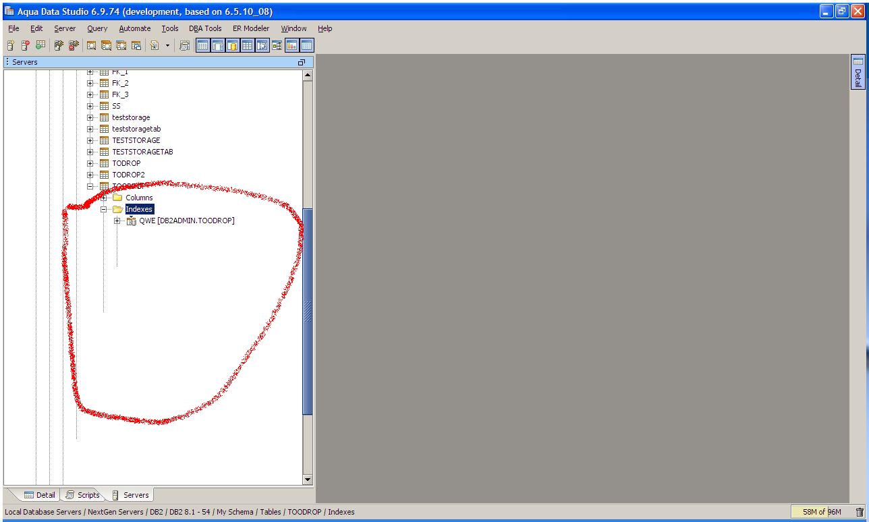Select the uppercase TESTSTORAGE table label
Viewport: 869px width, 522px height.
[136, 140]
